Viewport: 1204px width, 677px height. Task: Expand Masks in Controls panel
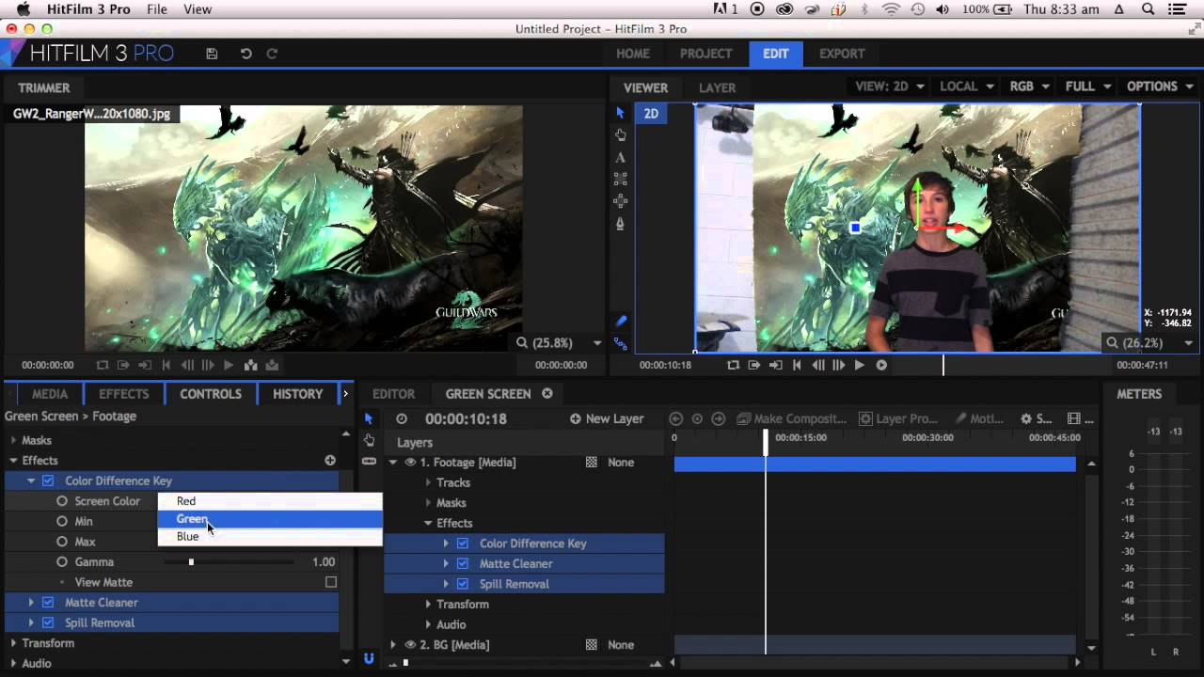point(13,440)
